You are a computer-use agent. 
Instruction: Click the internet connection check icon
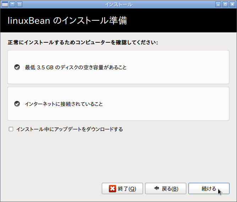(x=17, y=104)
